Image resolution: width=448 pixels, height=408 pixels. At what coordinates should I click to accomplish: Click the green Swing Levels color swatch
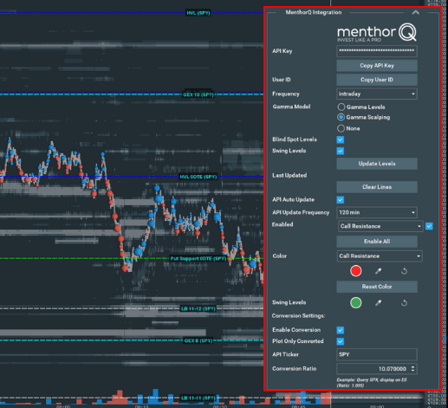[x=355, y=303]
